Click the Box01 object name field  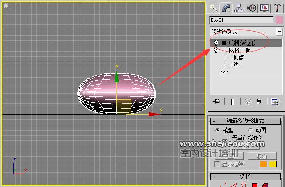241,20
